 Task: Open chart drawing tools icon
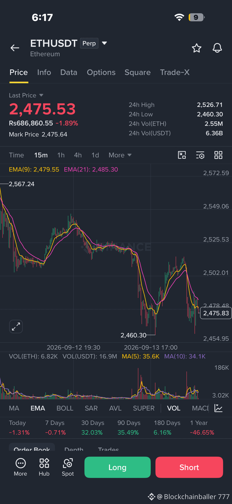[x=182, y=155]
